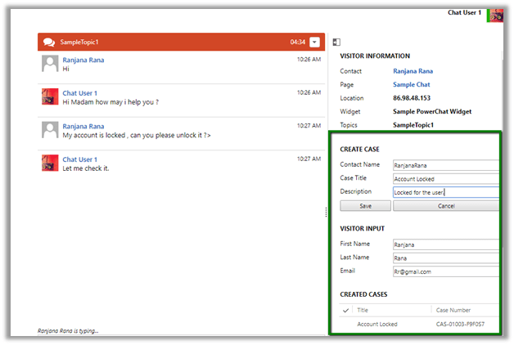Sort created cases by Case Number column
This screenshot has width=514, height=345.
(462, 310)
